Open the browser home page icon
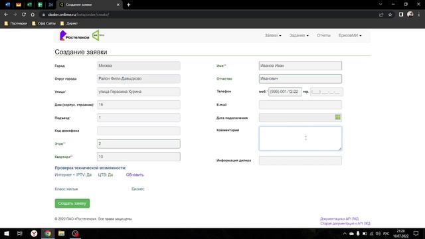Screen dimensions: 425x239 [x=33, y=15]
